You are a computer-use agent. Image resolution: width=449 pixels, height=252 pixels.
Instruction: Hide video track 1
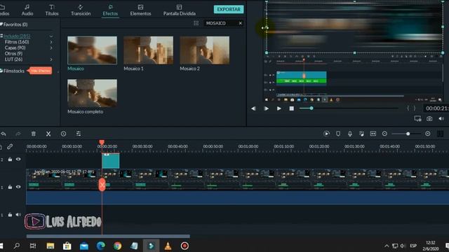click(18, 187)
